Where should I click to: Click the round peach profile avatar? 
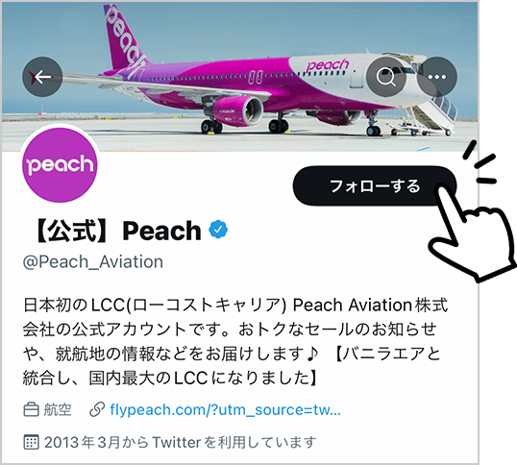60,164
